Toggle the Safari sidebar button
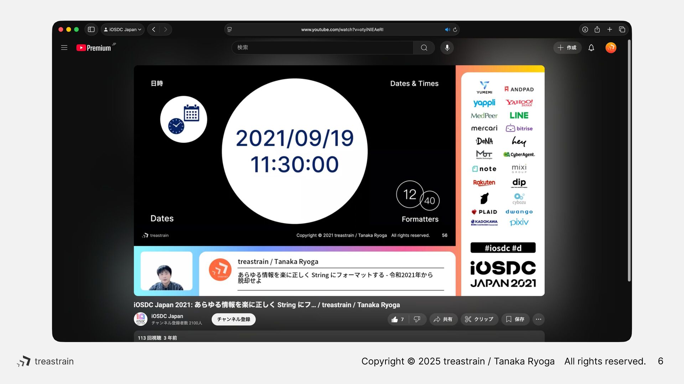 (x=91, y=30)
